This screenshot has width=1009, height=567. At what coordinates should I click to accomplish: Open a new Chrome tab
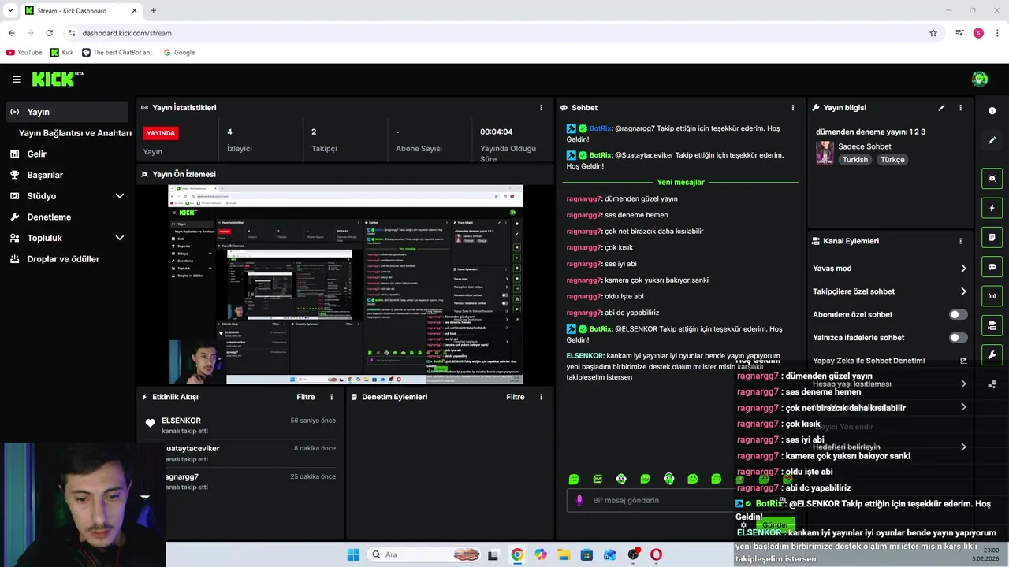point(153,10)
